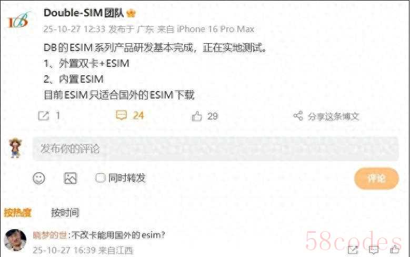Click the 分享这条博文 link

tap(333, 116)
